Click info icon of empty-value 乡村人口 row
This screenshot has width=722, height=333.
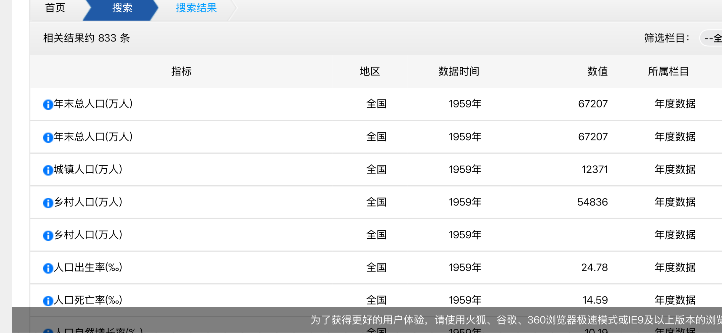click(x=48, y=236)
